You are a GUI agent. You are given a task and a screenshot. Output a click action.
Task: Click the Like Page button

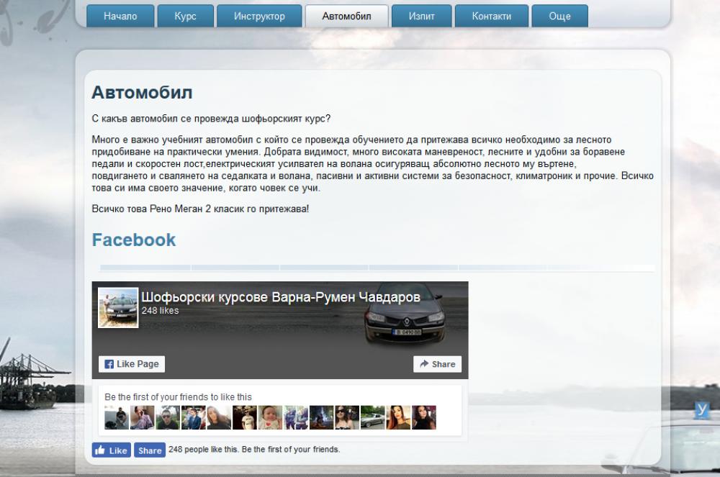[x=132, y=364]
